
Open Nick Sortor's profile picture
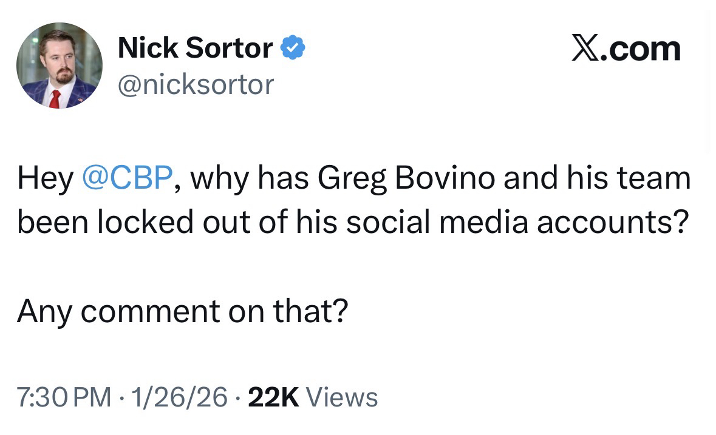tap(59, 66)
